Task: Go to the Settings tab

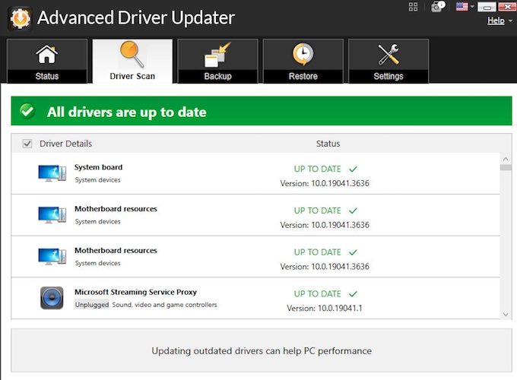Action: [389, 61]
